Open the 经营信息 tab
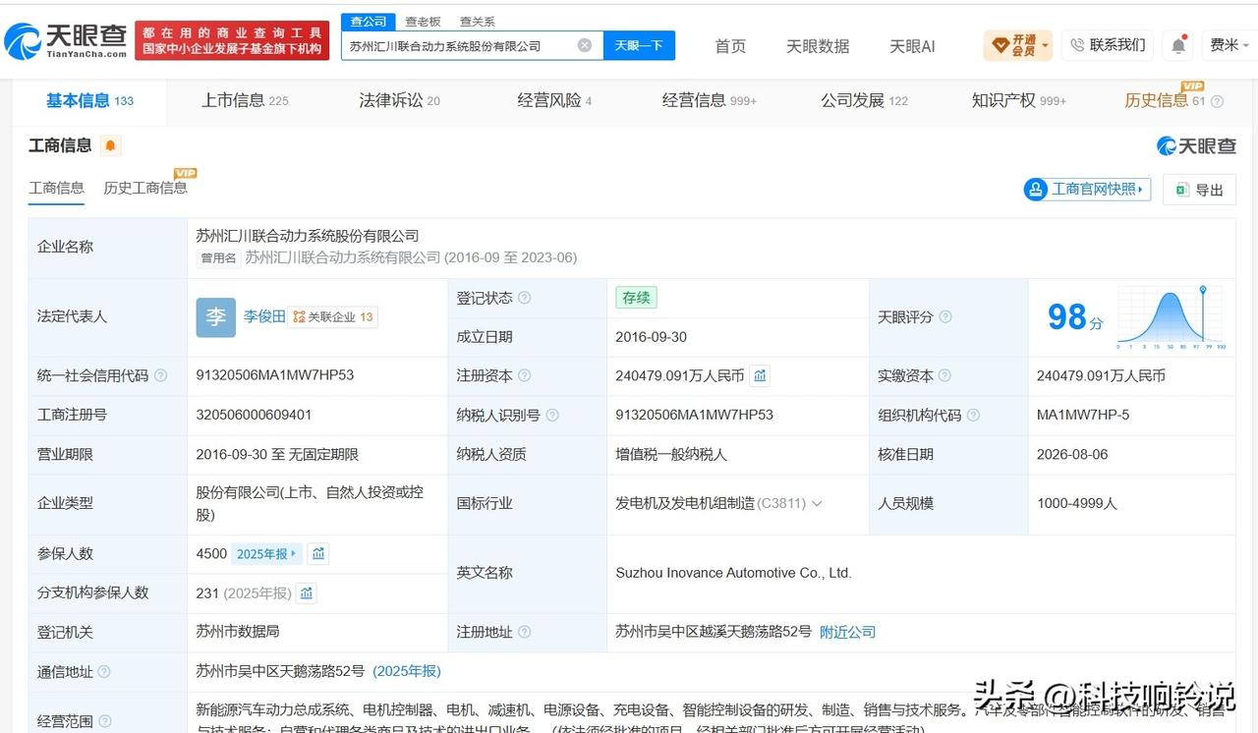1258x733 pixels. point(710,100)
